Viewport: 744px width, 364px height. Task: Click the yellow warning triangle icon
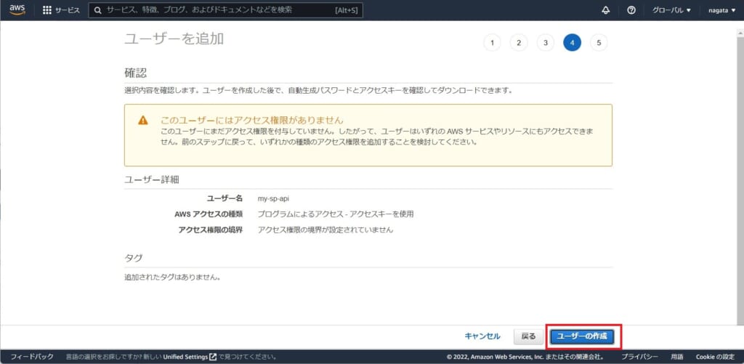143,121
